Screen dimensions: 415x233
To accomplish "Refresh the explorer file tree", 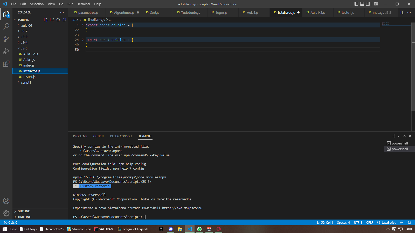I will [58, 20].
